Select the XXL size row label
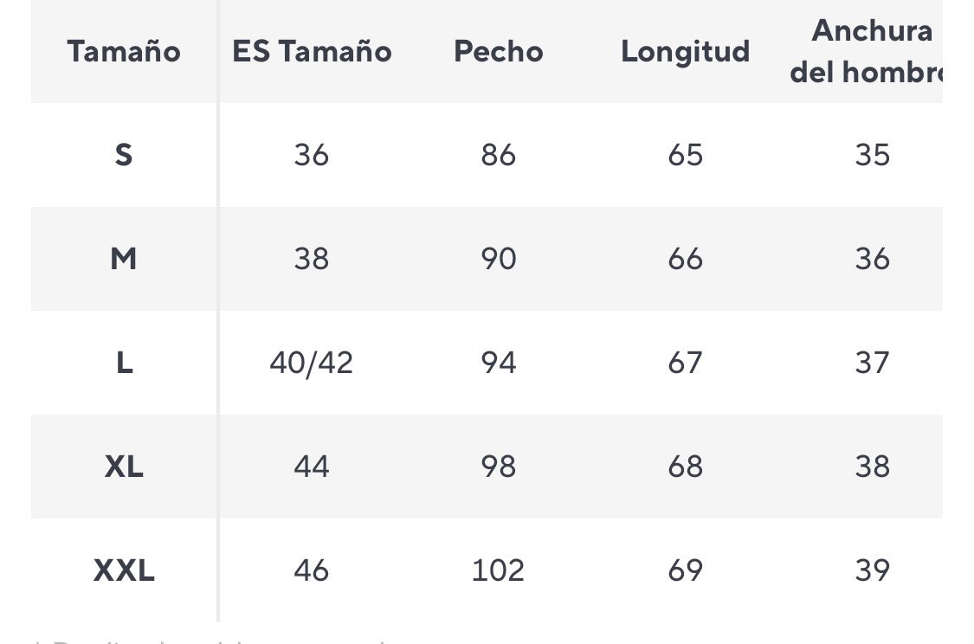 (124, 570)
